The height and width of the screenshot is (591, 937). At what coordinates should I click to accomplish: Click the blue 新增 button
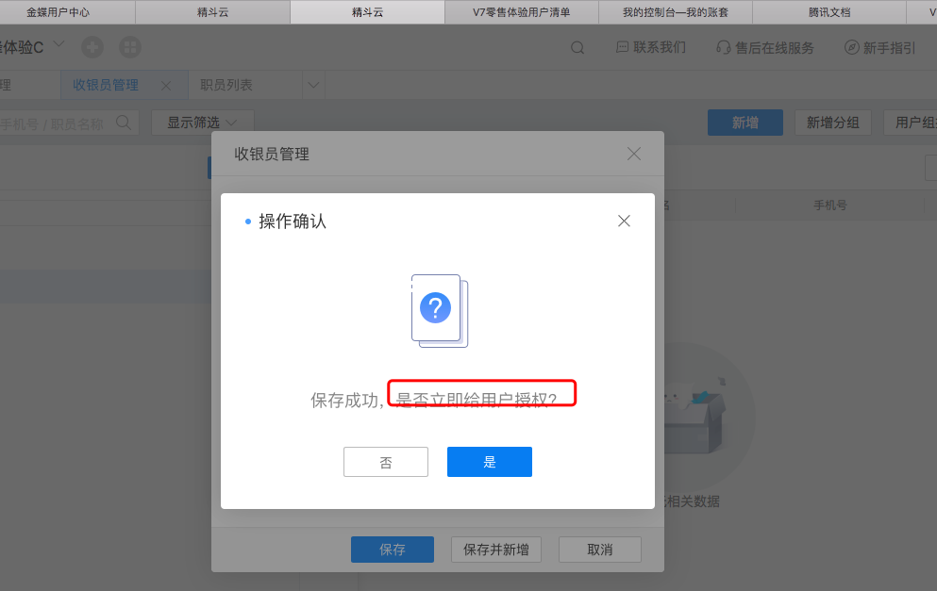745,123
